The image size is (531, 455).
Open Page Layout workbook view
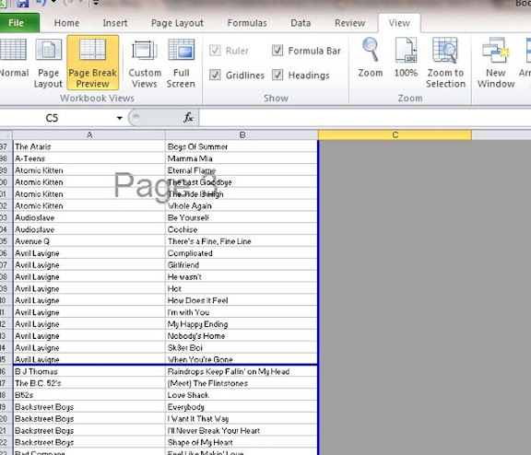(49, 63)
